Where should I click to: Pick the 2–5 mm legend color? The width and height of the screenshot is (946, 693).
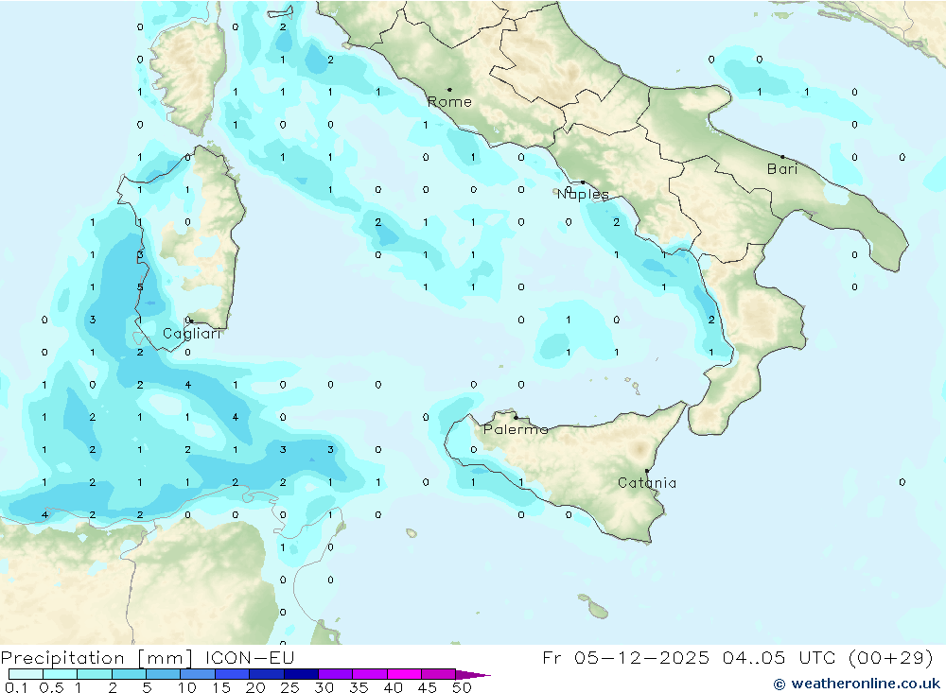point(129,674)
